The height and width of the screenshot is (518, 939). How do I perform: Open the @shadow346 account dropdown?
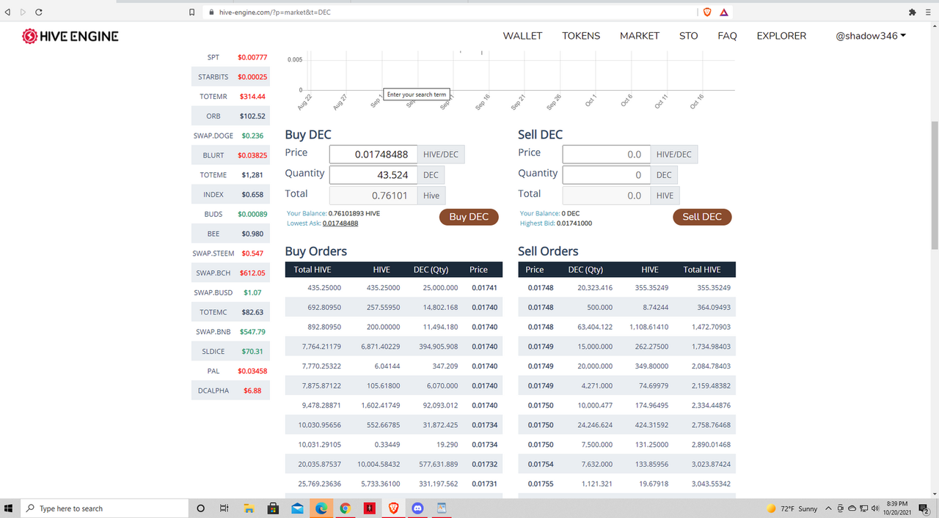[870, 35]
